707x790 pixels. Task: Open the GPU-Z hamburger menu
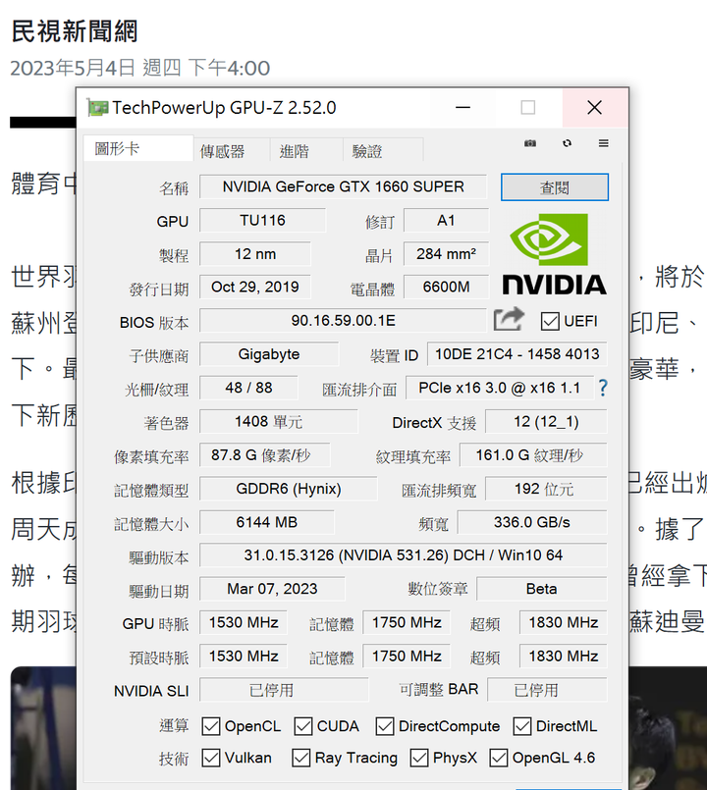pyautogui.click(x=603, y=143)
